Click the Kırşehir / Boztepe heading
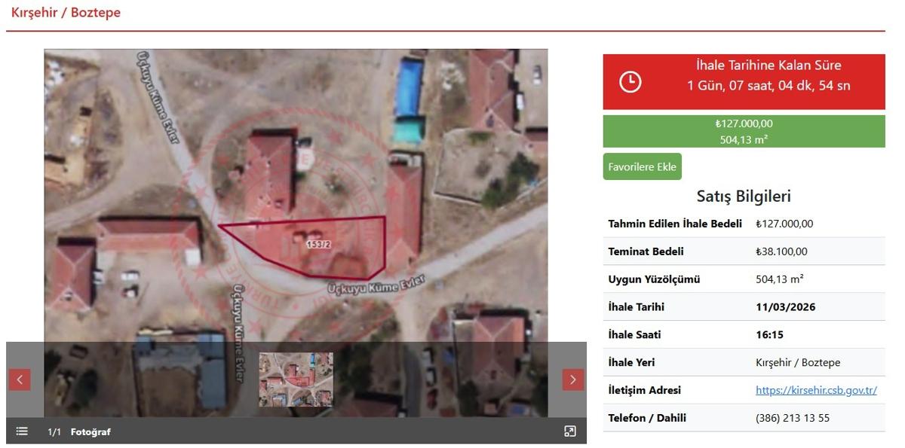905x448 pixels. pos(66,13)
